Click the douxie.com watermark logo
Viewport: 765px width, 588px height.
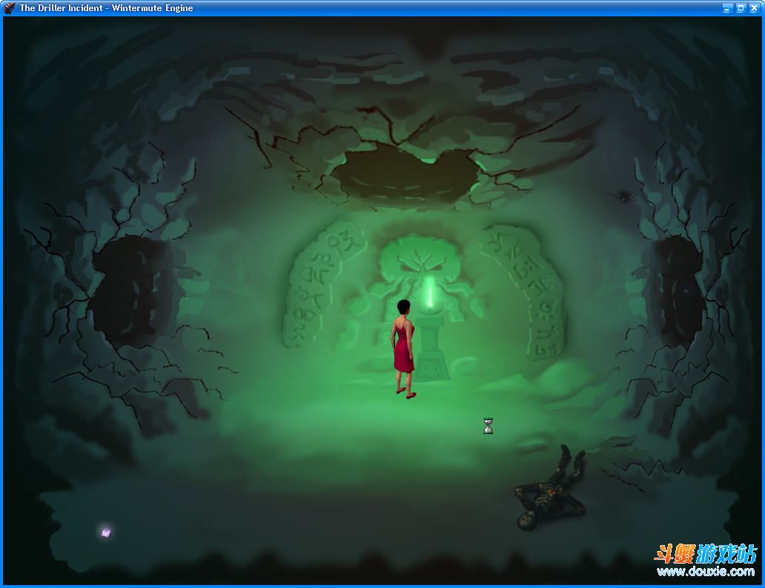click(704, 561)
